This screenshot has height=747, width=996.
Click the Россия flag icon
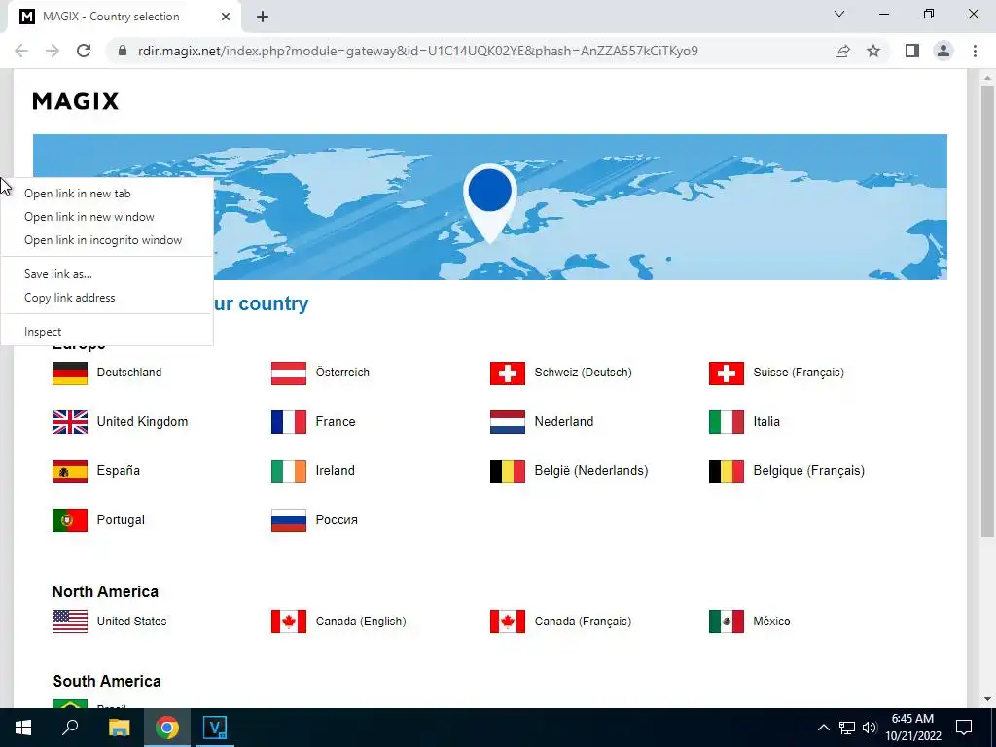[288, 520]
